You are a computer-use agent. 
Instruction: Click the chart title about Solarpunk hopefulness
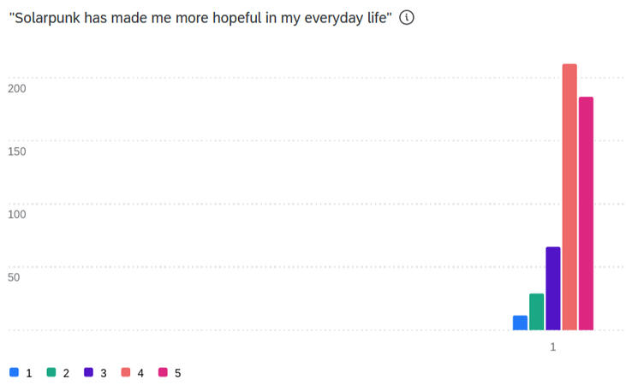pyautogui.click(x=200, y=18)
